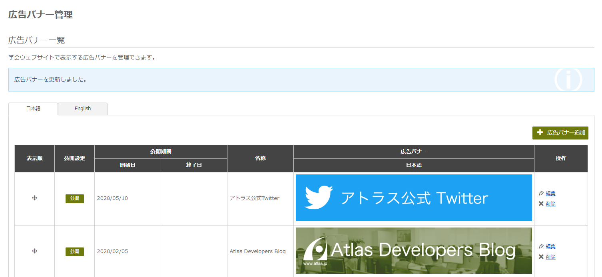This screenshot has width=602, height=277.
Task: Click the アトラス公式 Twitter banner image
Action: [x=414, y=198]
